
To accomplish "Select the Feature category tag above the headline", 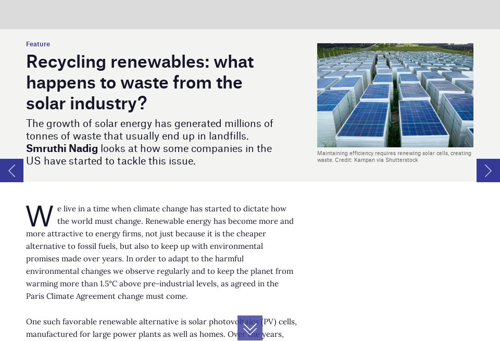I will pos(38,44).
